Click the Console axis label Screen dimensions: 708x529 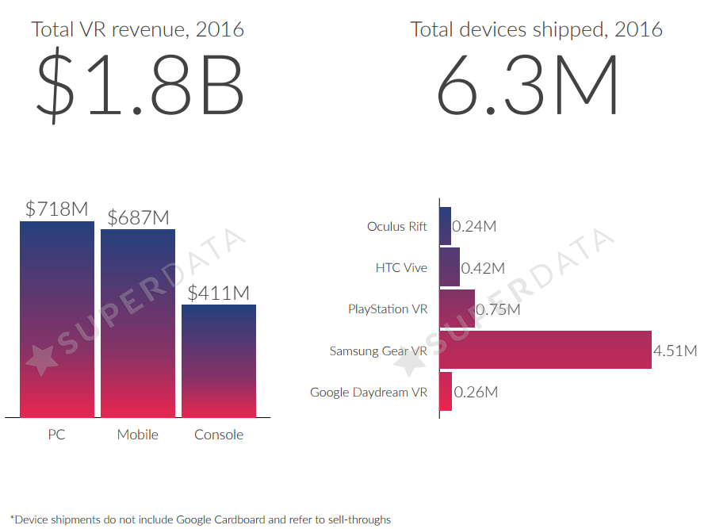219,435
